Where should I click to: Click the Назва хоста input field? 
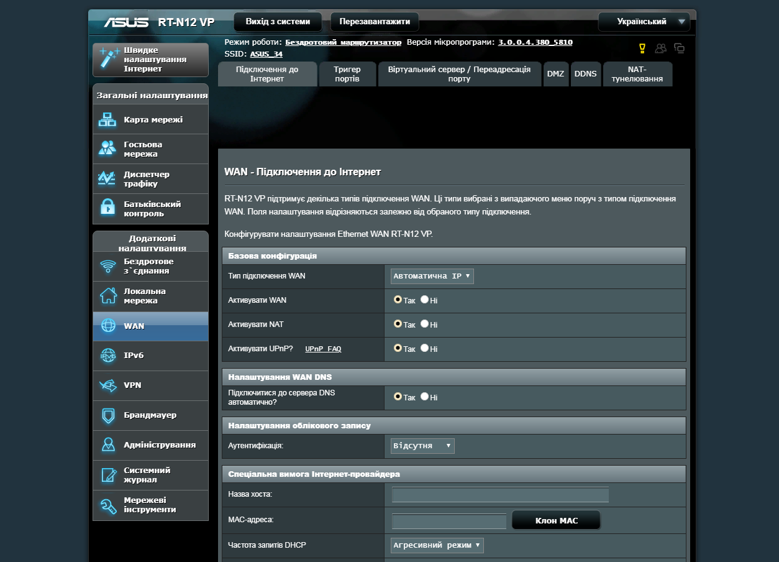(x=501, y=495)
